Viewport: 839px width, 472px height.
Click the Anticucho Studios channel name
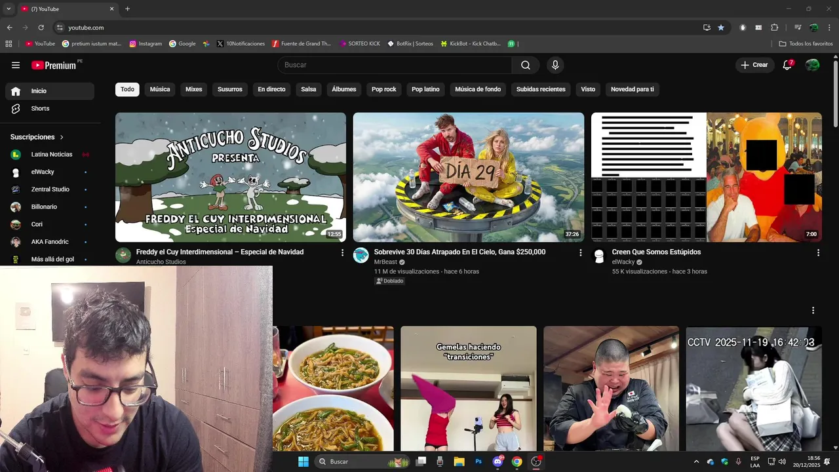coord(161,262)
